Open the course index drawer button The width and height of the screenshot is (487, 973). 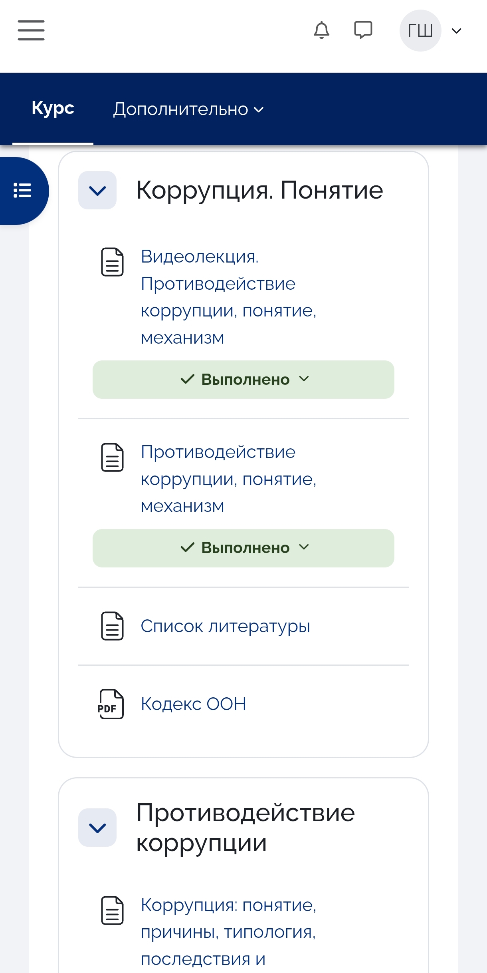click(22, 191)
